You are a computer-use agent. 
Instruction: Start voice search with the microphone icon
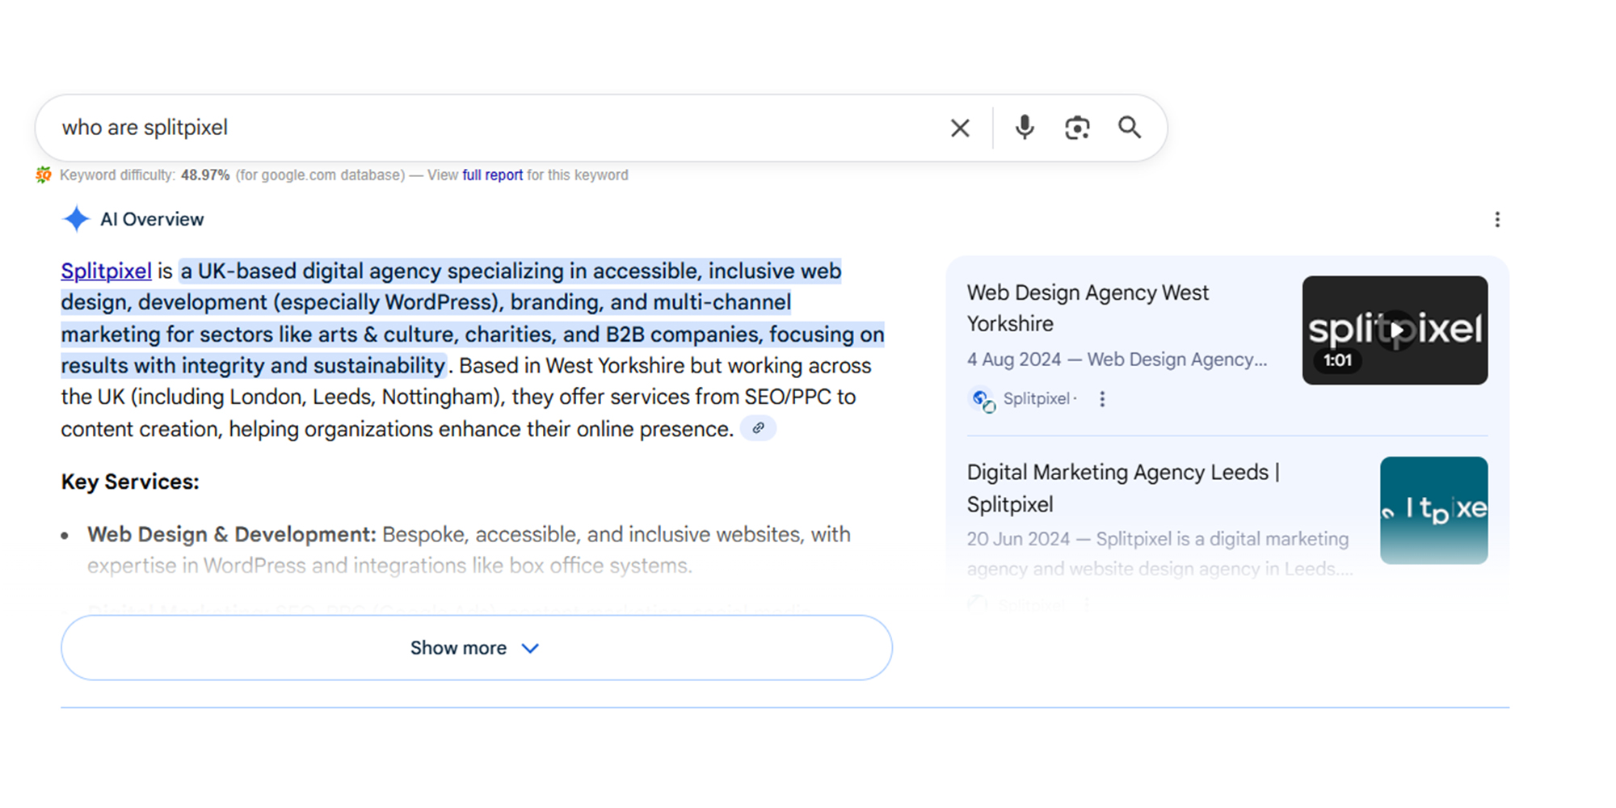1025,128
